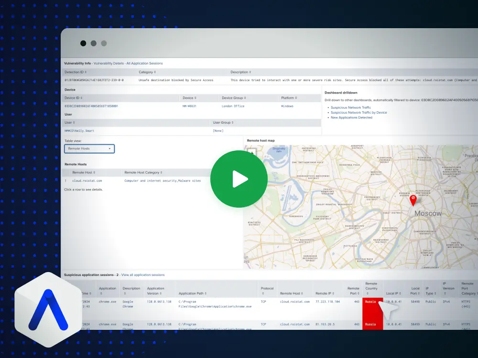
Task: Click the [None] user group value
Action: (218, 131)
